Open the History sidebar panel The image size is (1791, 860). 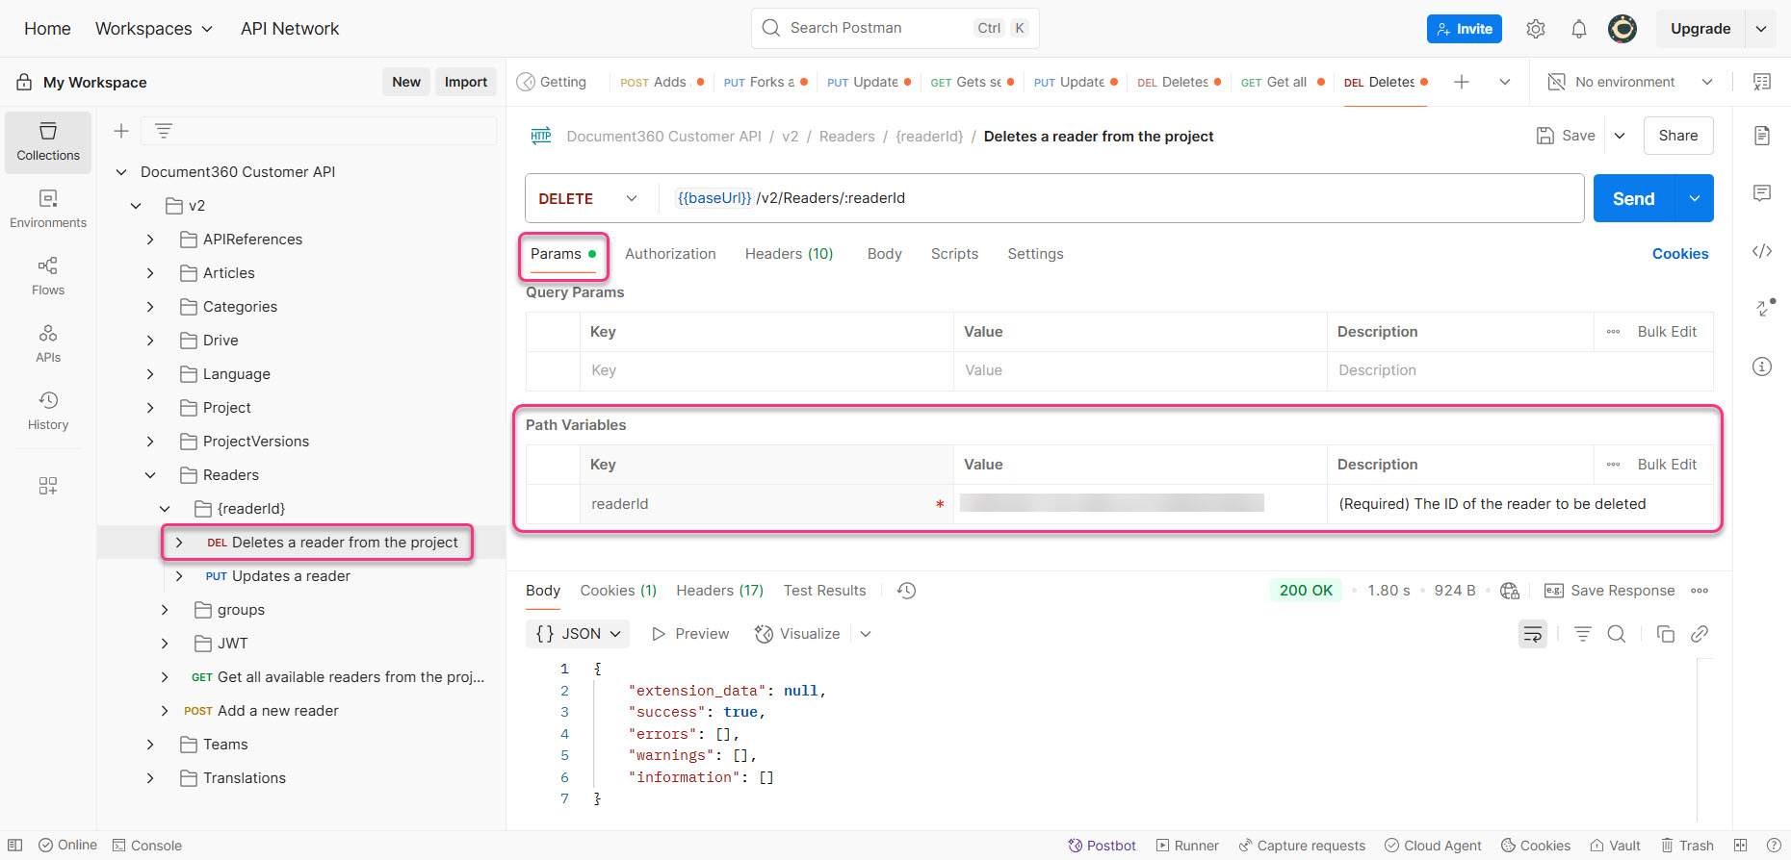(48, 411)
